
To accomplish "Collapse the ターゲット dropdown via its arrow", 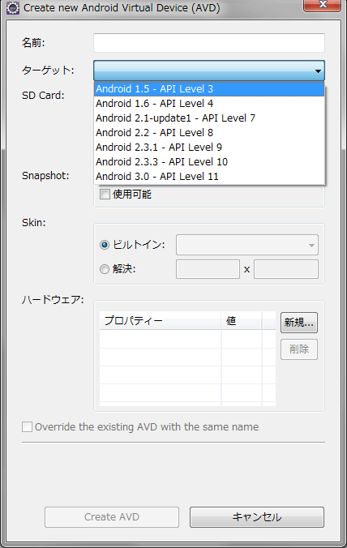I will (318, 71).
